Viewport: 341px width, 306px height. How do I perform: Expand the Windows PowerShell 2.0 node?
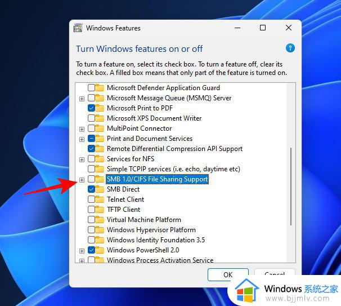82,251
